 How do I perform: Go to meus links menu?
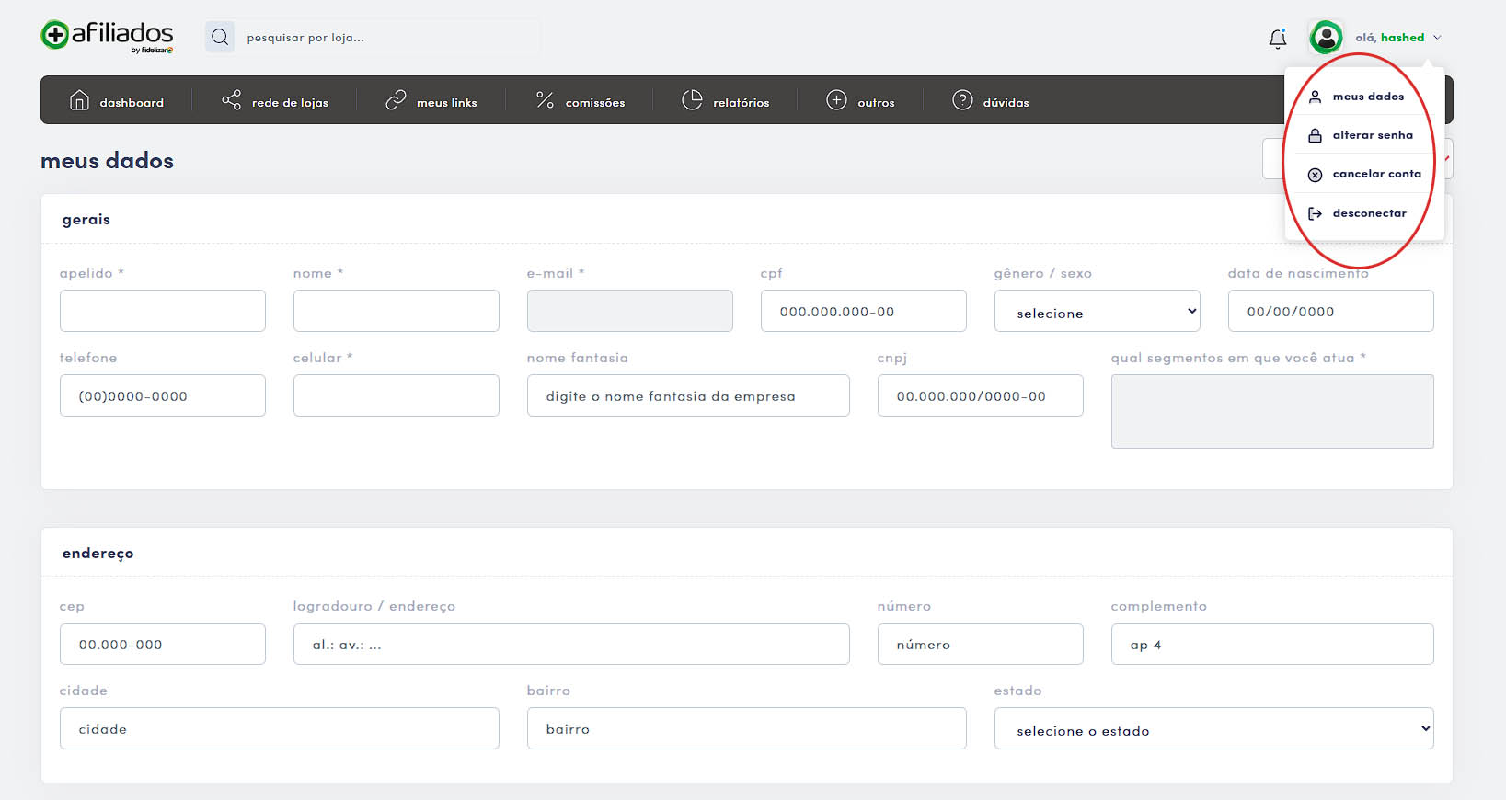point(431,100)
